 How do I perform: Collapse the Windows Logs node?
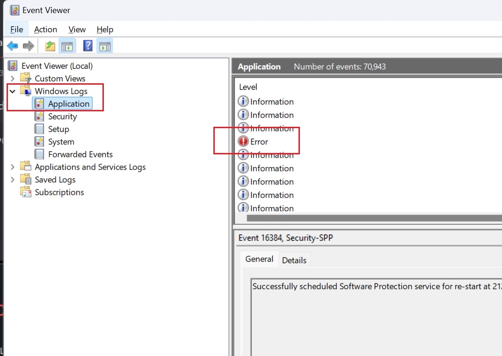(x=13, y=91)
